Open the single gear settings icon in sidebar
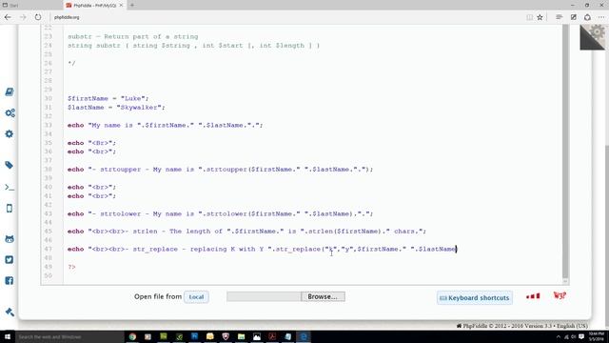Screen dimensions: 609x343 pyautogui.click(x=10, y=133)
